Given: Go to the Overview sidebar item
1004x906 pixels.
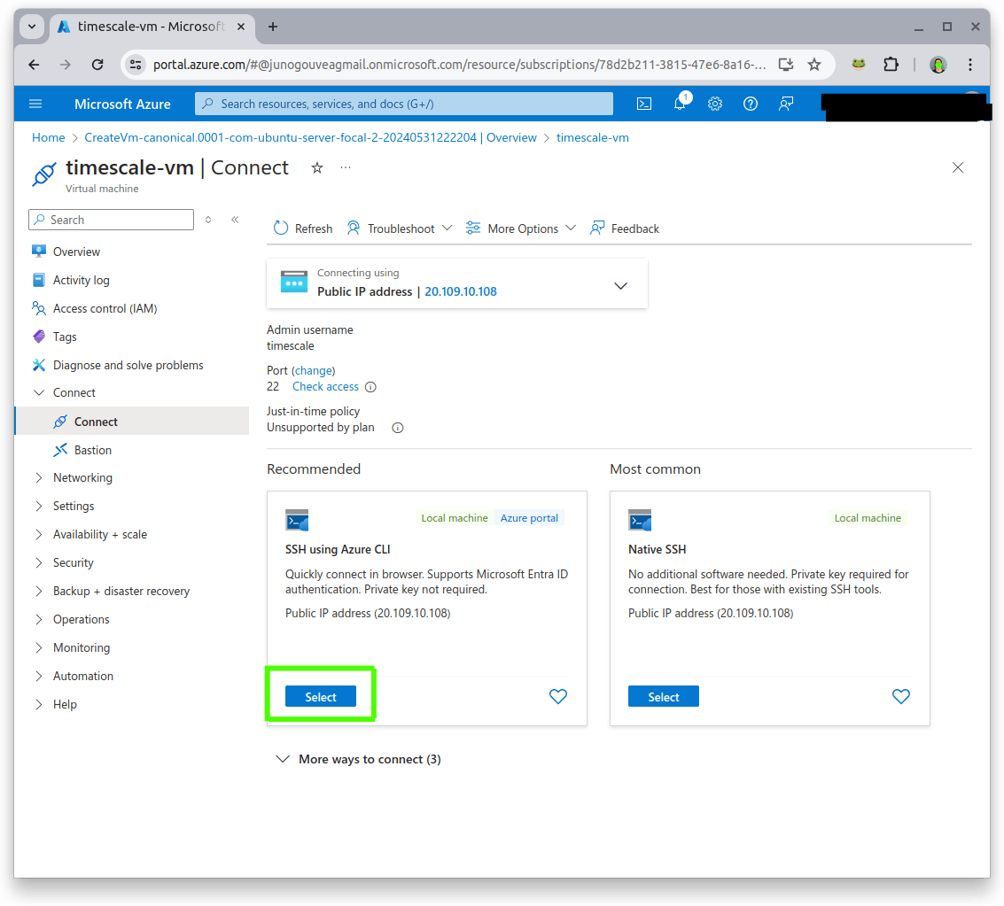Looking at the screenshot, I should [78, 252].
